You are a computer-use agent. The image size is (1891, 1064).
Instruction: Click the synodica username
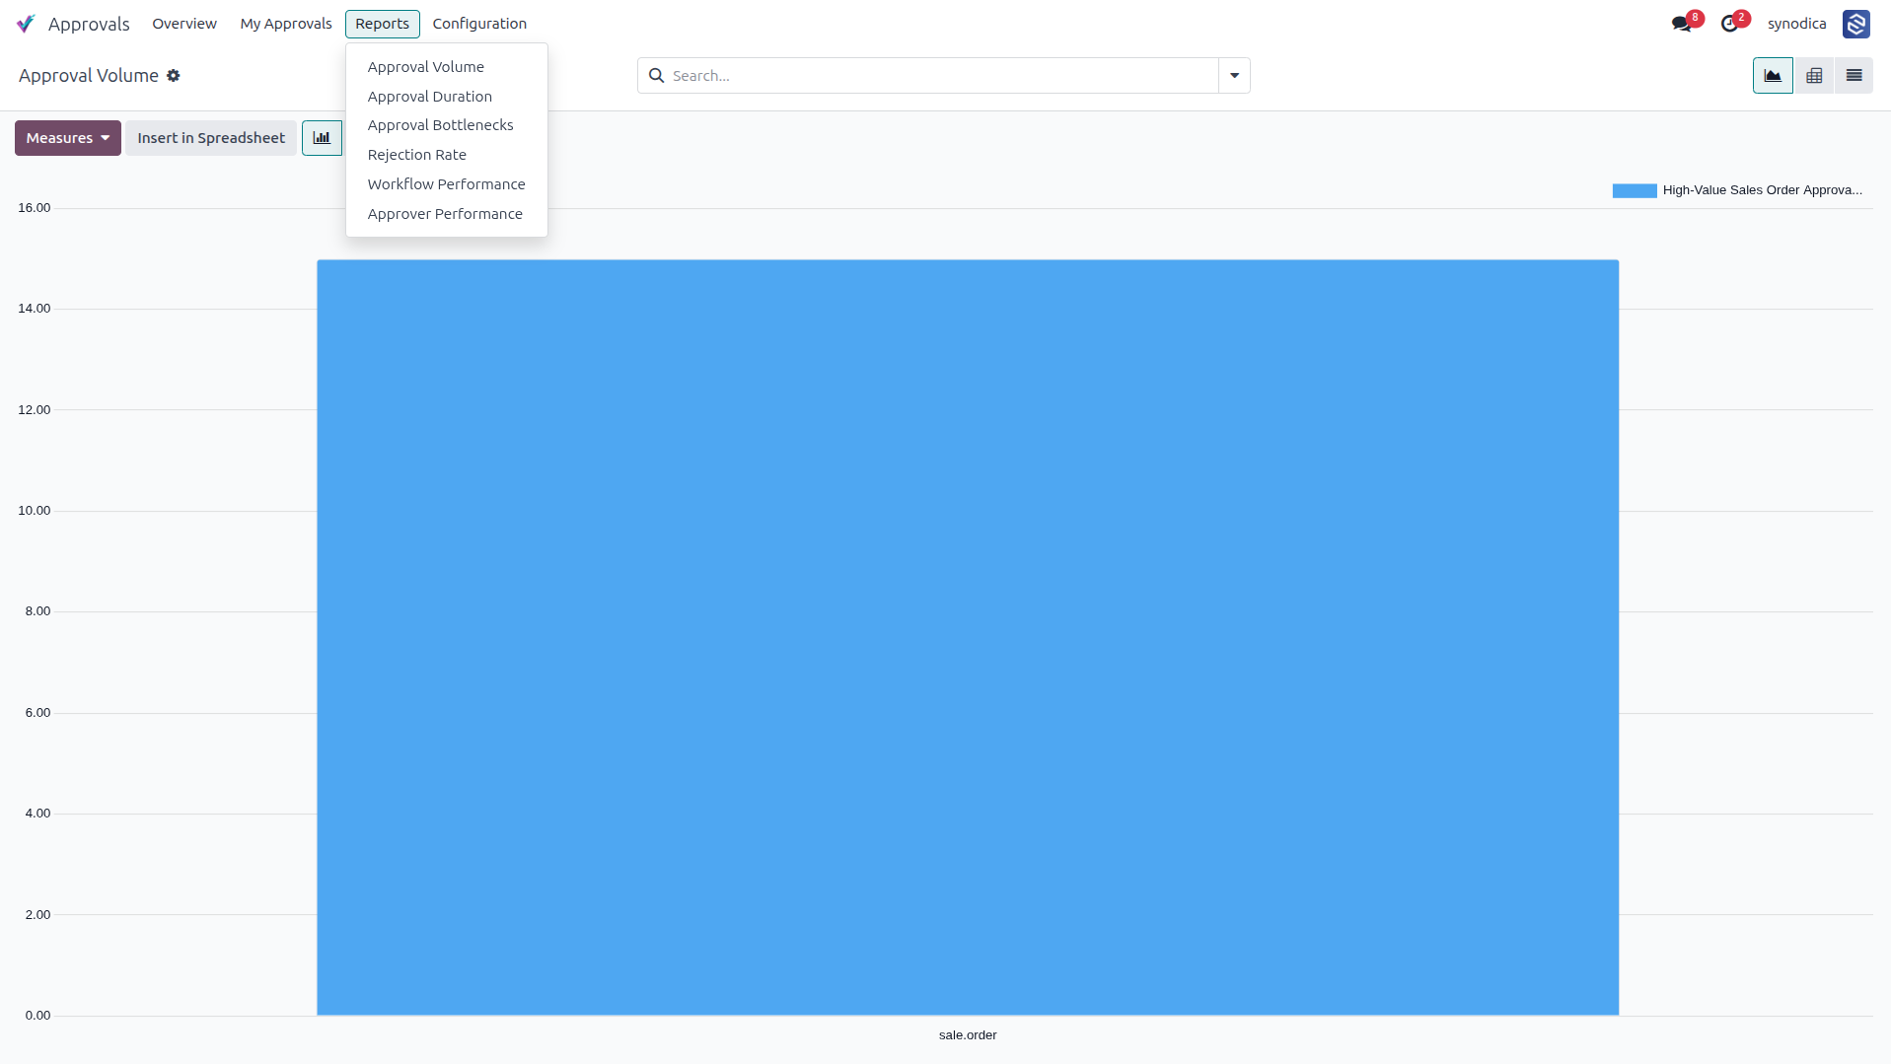pyautogui.click(x=1796, y=24)
